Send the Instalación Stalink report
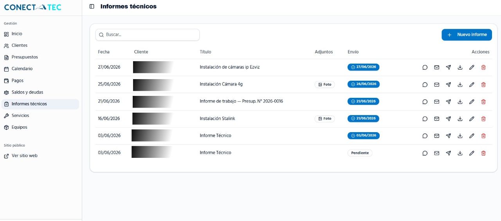Screen dimensions: 501x221 448,119
